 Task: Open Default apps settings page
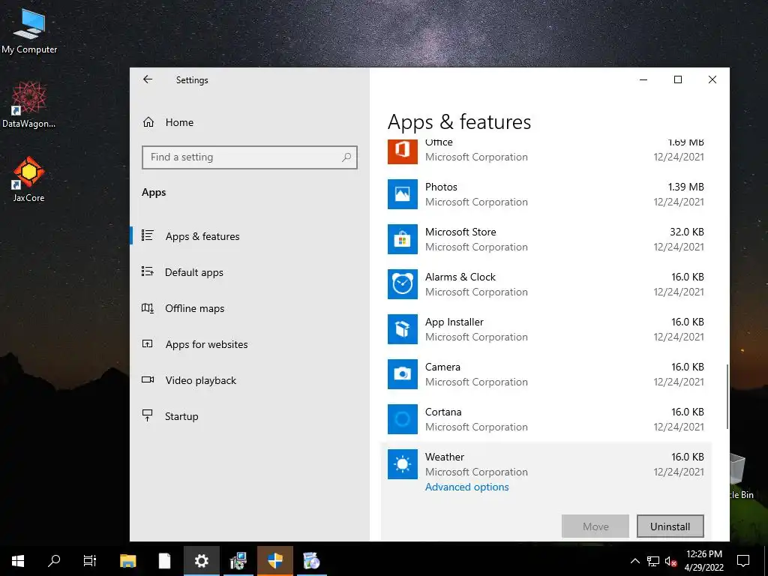[250, 272]
